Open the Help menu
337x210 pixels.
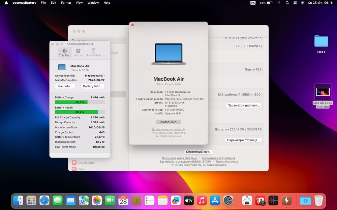107,3
